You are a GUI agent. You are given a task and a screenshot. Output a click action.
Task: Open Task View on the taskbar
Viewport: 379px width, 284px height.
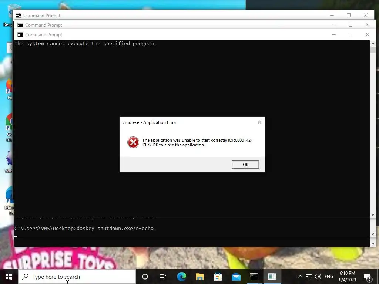(x=163, y=277)
